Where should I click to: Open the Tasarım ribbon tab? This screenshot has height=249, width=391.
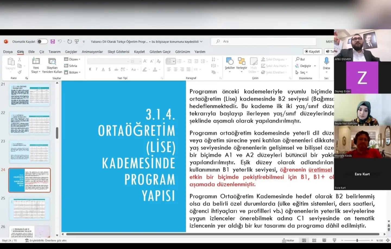point(54,52)
